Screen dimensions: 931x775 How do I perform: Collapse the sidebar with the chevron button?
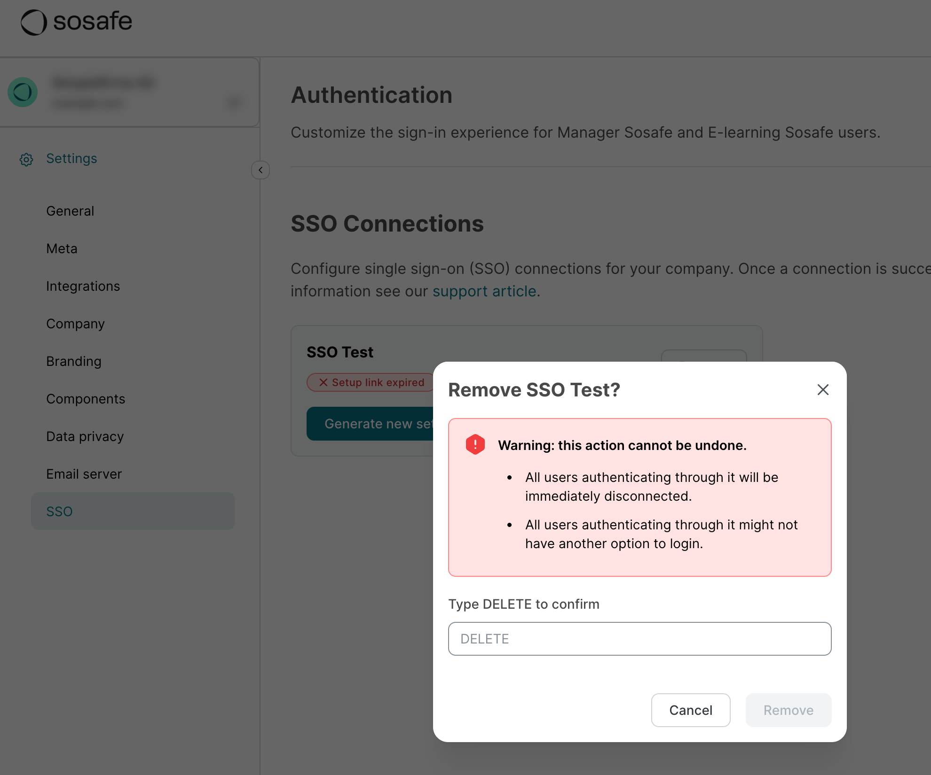[260, 170]
